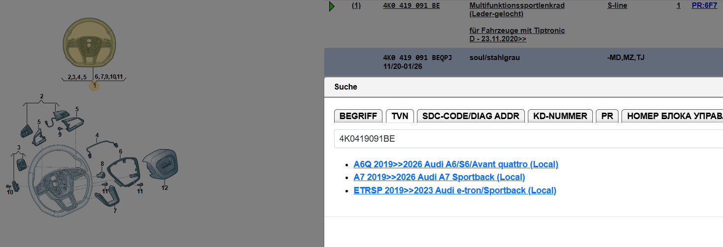Click the PR:6F7 link
The width and height of the screenshot is (723, 247).
[704, 6]
